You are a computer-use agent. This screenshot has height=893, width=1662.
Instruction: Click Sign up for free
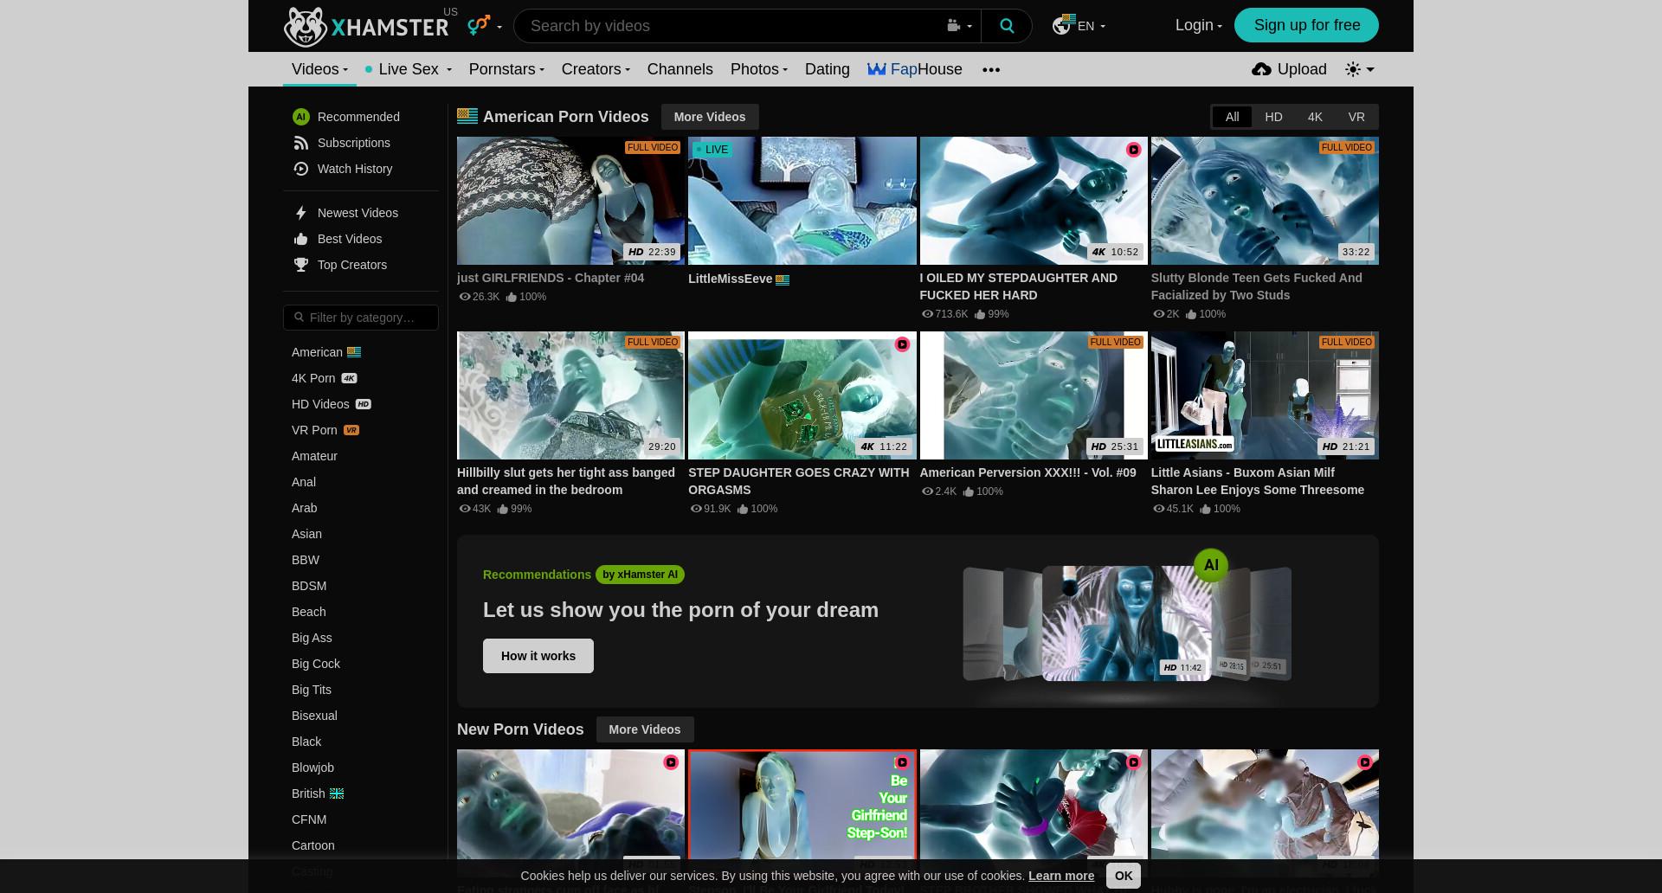pos(1306,25)
